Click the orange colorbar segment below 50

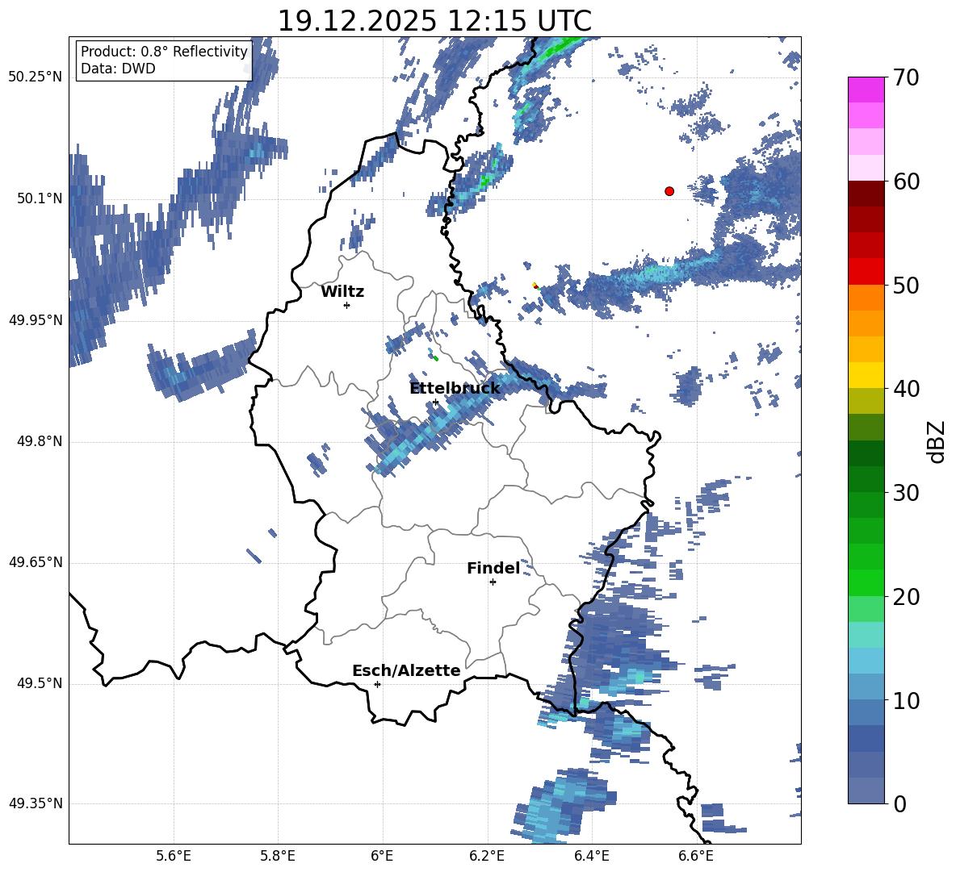866,297
